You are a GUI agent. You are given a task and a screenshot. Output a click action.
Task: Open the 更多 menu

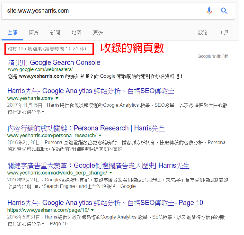click(x=98, y=32)
